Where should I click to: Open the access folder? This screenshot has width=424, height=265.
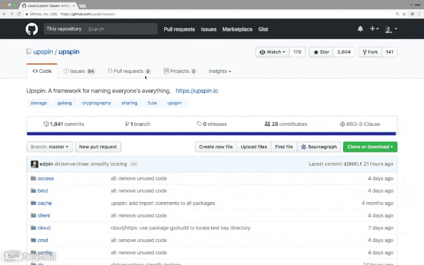click(46, 178)
